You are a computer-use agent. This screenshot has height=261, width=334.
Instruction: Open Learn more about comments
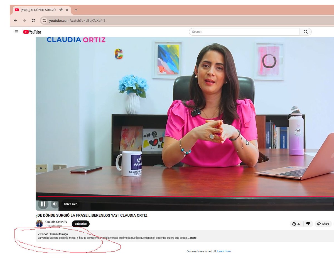pos(224,251)
